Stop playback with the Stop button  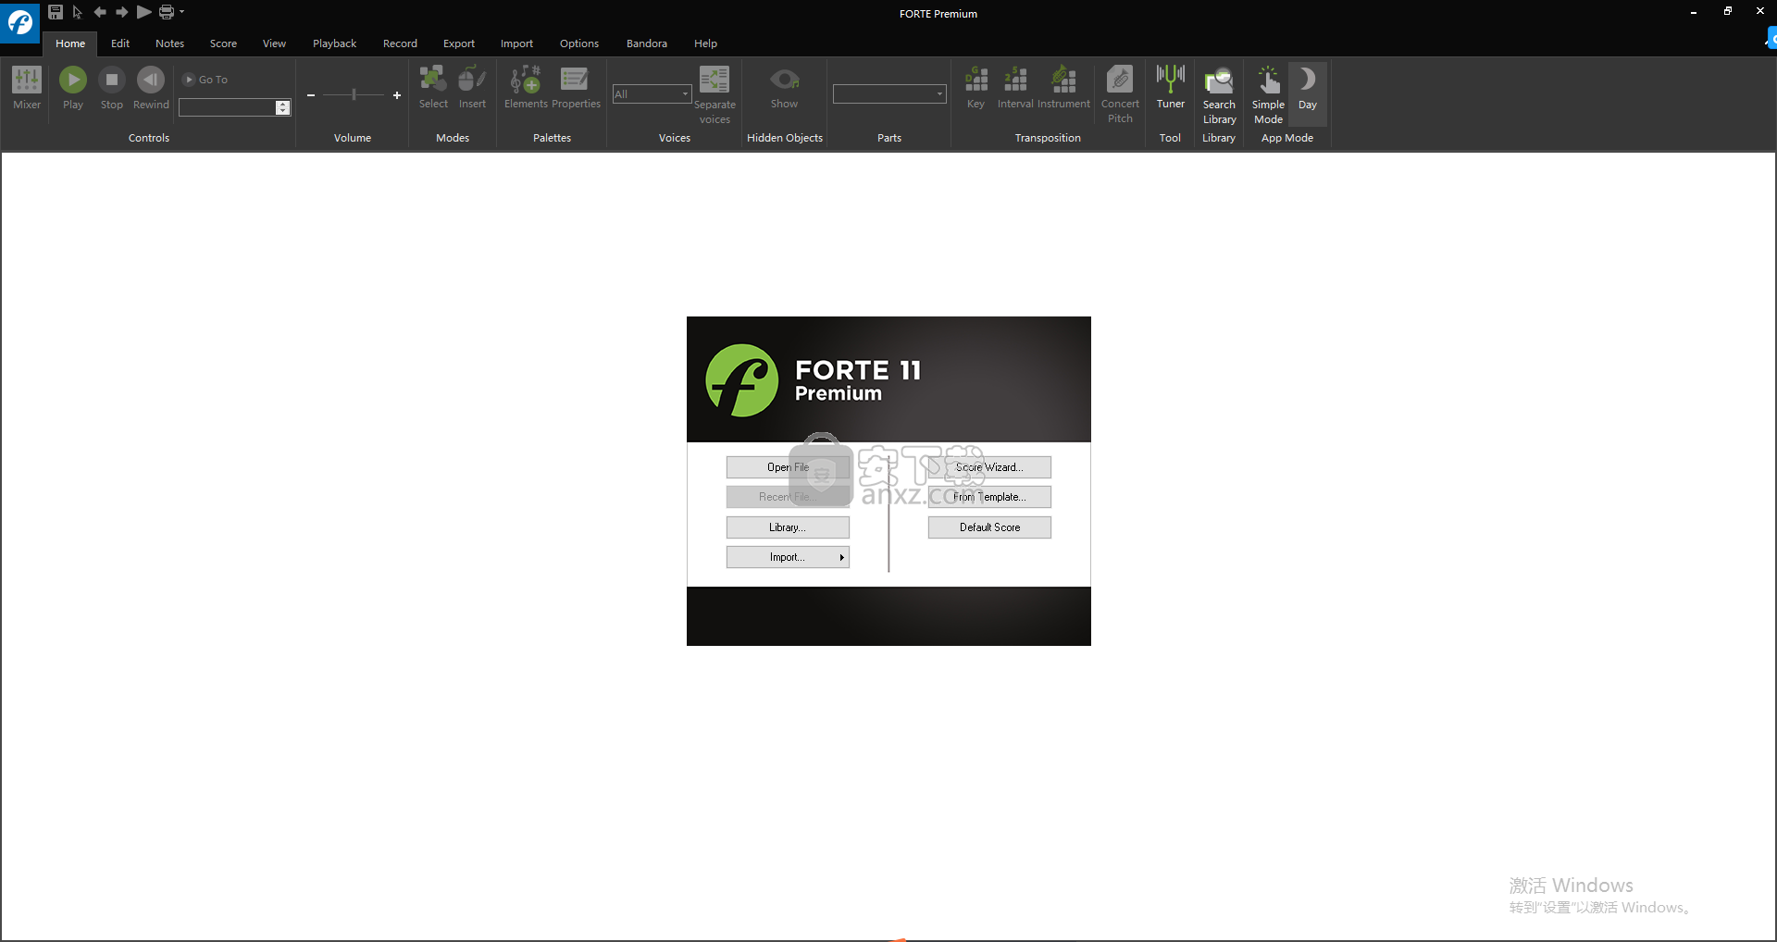[x=112, y=88]
